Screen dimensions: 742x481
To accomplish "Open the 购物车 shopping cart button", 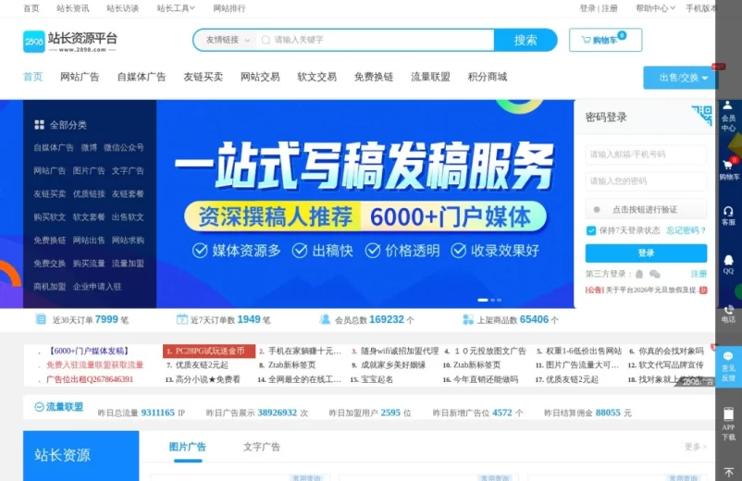I will (x=605, y=40).
